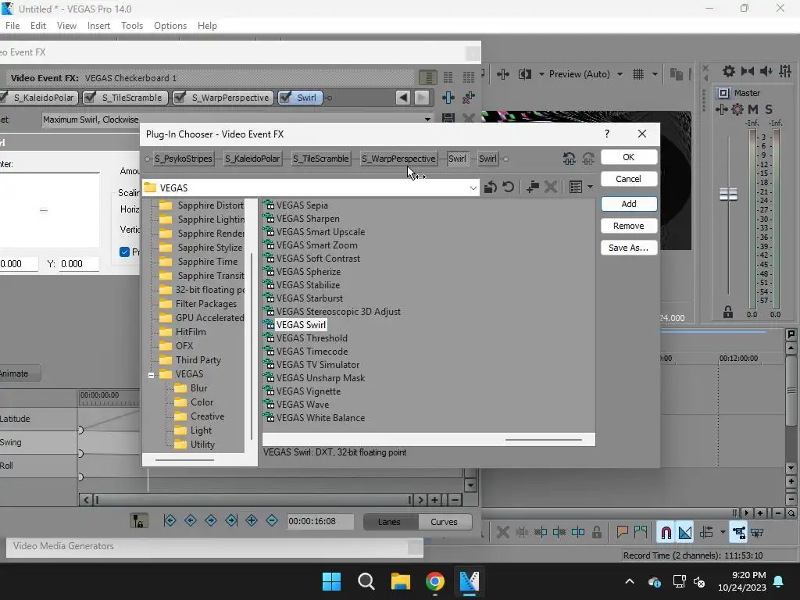Image resolution: width=800 pixels, height=600 pixels.
Task: Click the Last Keyframe icon
Action: (231, 520)
